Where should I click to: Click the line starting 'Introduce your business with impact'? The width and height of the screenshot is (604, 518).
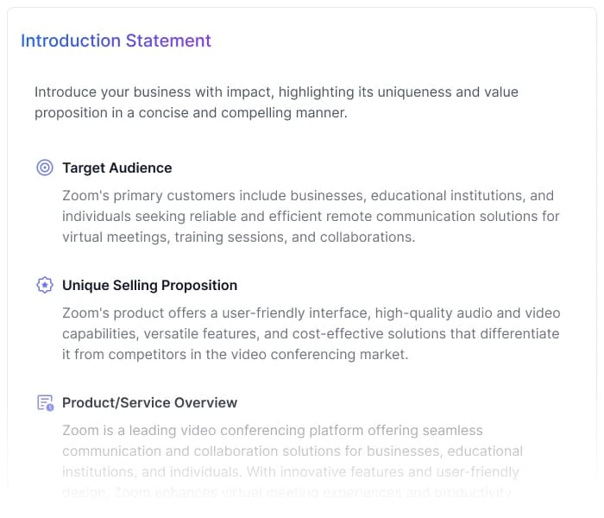point(276,92)
